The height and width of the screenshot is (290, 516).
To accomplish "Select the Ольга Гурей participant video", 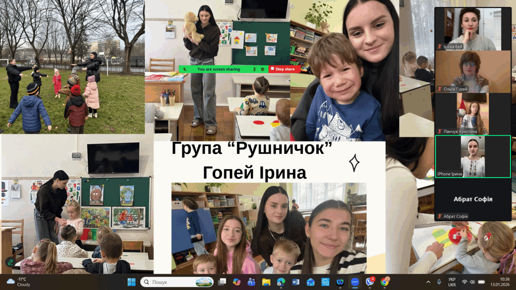I will (473, 71).
